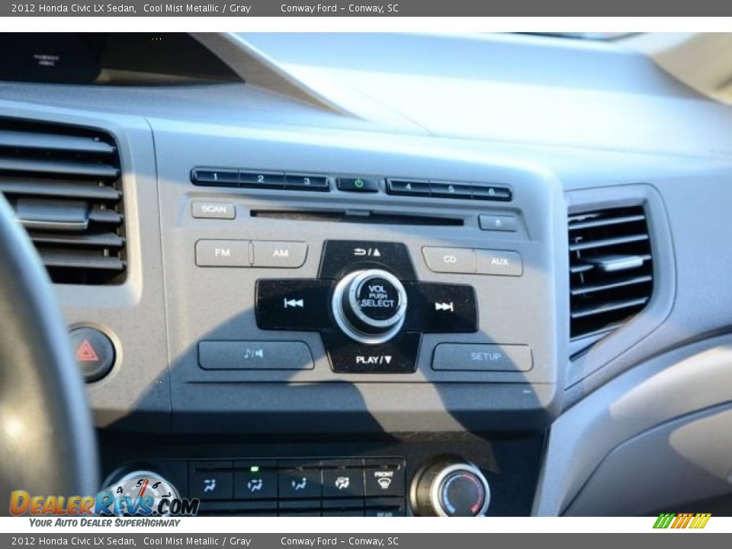Screen dimensions: 732x549
Task: Open the SETUP menu
Action: (x=486, y=356)
